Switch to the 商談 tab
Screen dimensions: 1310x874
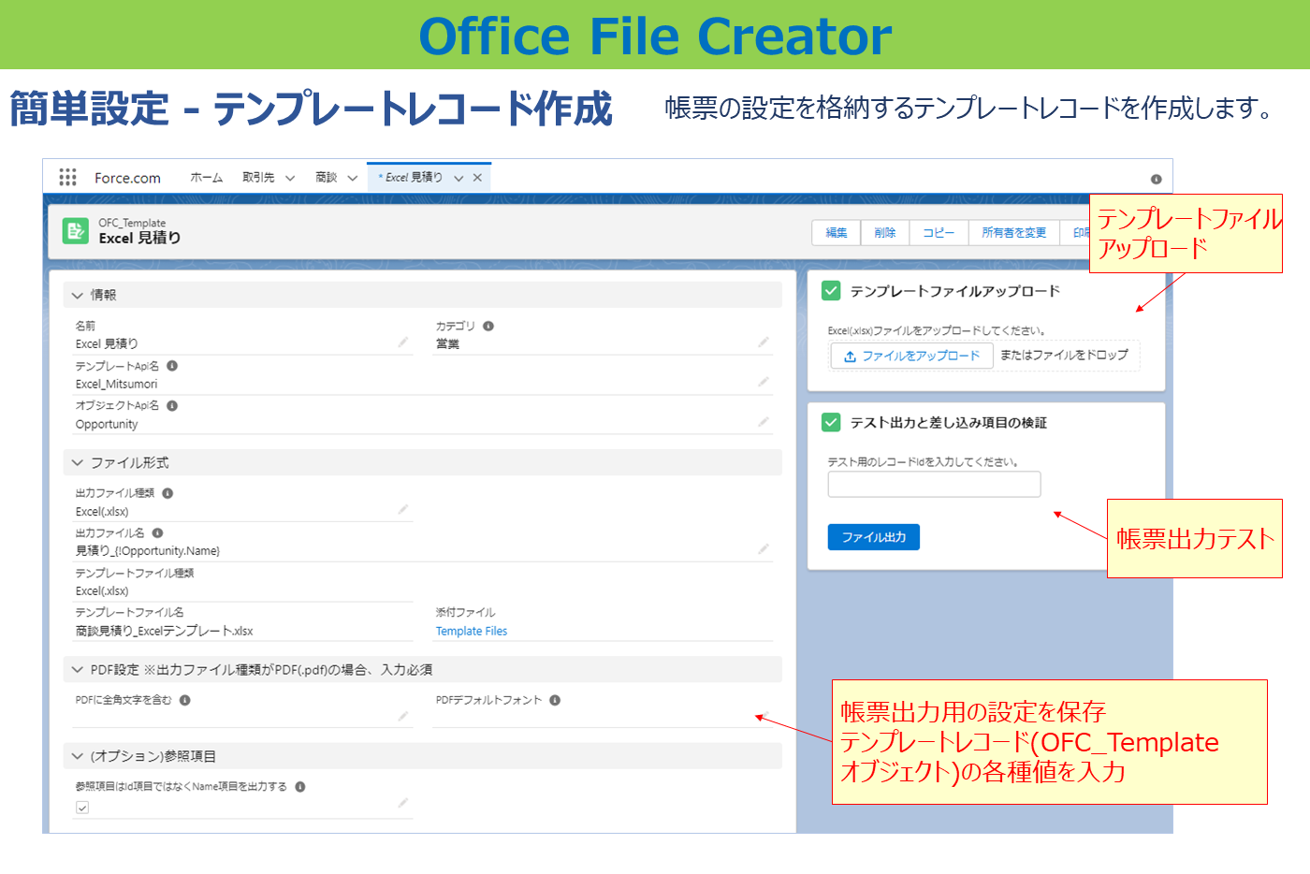click(x=326, y=178)
